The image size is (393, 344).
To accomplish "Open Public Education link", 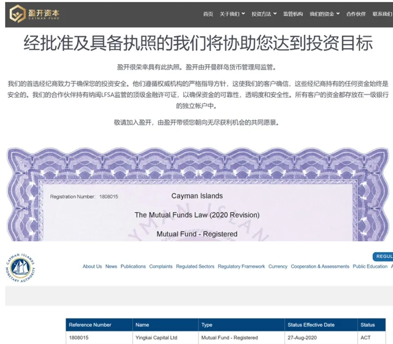I will click(x=370, y=266).
